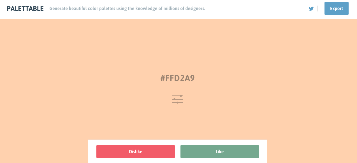Click the middle line of the adjust sliders icon
This screenshot has height=163, width=357.
(178, 99)
